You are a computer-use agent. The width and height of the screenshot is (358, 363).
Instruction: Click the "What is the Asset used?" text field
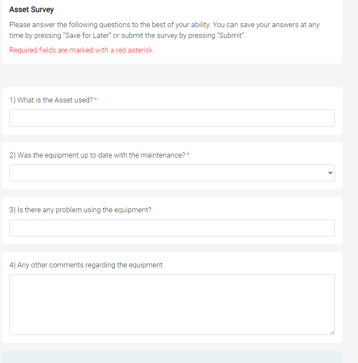click(x=172, y=118)
